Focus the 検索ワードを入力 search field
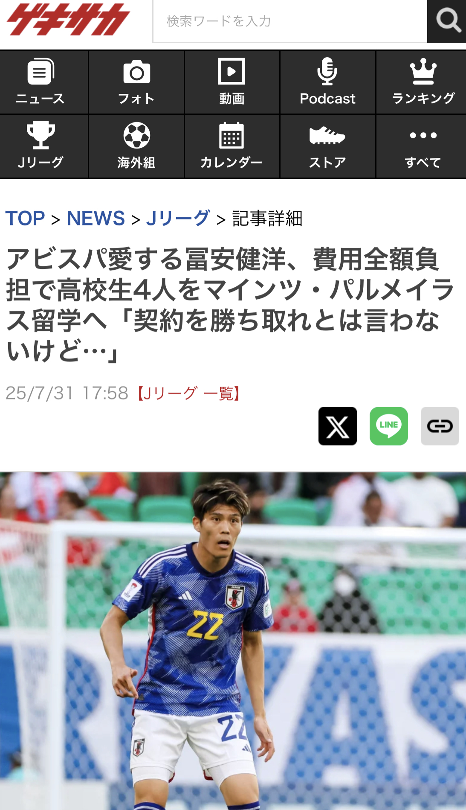Viewport: 466px width, 810px height. [x=290, y=21]
